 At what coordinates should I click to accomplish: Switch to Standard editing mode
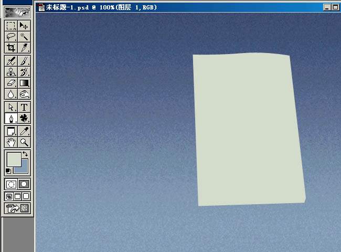pyautogui.click(x=11, y=184)
